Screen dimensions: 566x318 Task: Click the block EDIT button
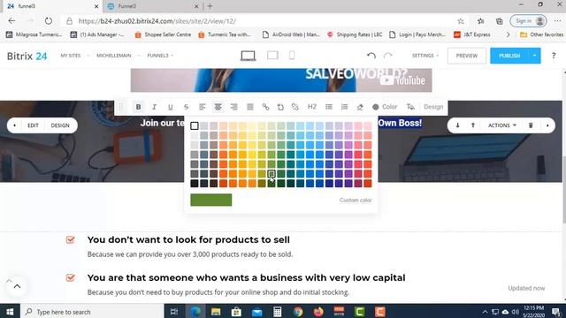click(33, 125)
